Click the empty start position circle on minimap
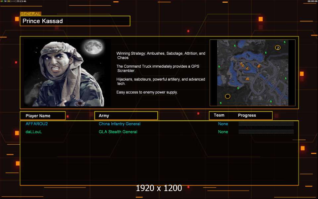The height and width of the screenshot is (199, 318). (x=228, y=96)
